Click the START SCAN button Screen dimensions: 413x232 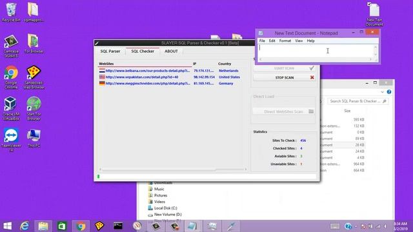(x=284, y=68)
